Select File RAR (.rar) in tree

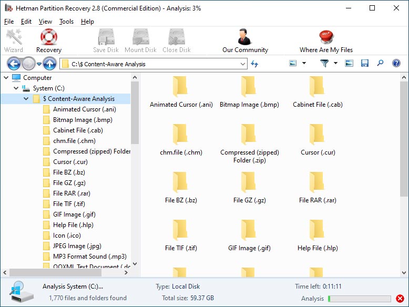click(71, 193)
